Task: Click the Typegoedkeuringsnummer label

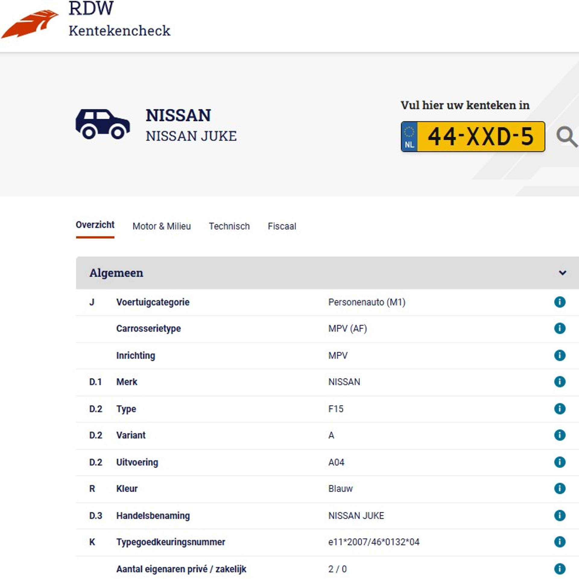Action: click(x=171, y=542)
